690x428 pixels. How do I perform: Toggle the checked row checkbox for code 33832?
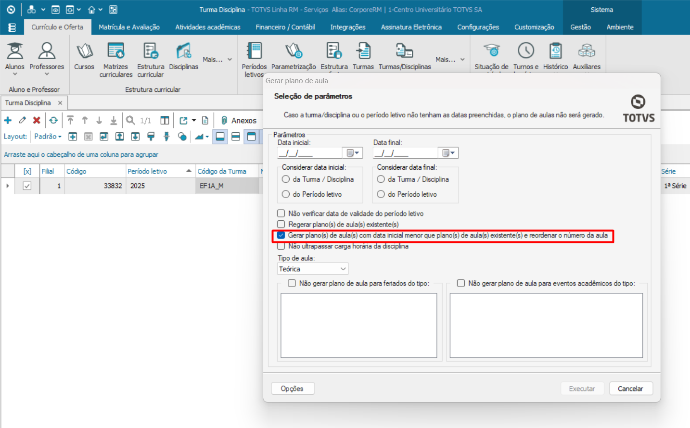[27, 186]
